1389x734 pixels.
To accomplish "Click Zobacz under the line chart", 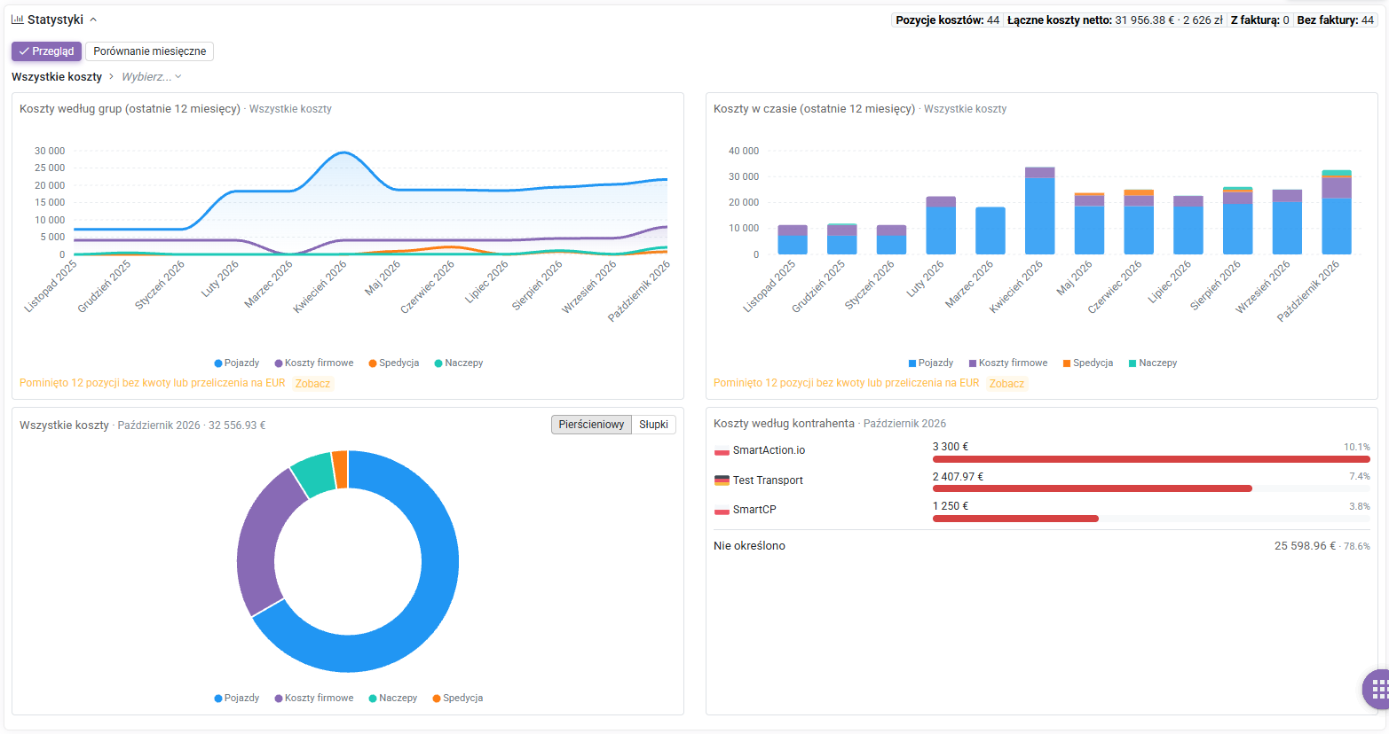I will pos(312,384).
